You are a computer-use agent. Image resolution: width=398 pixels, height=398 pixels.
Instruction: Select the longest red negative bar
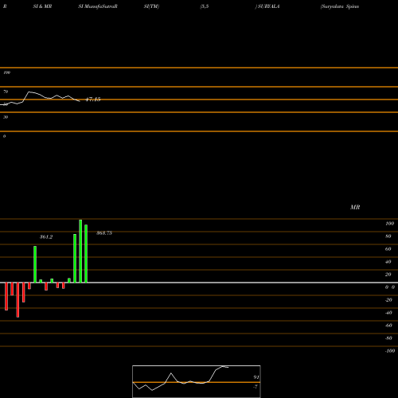tap(18, 300)
